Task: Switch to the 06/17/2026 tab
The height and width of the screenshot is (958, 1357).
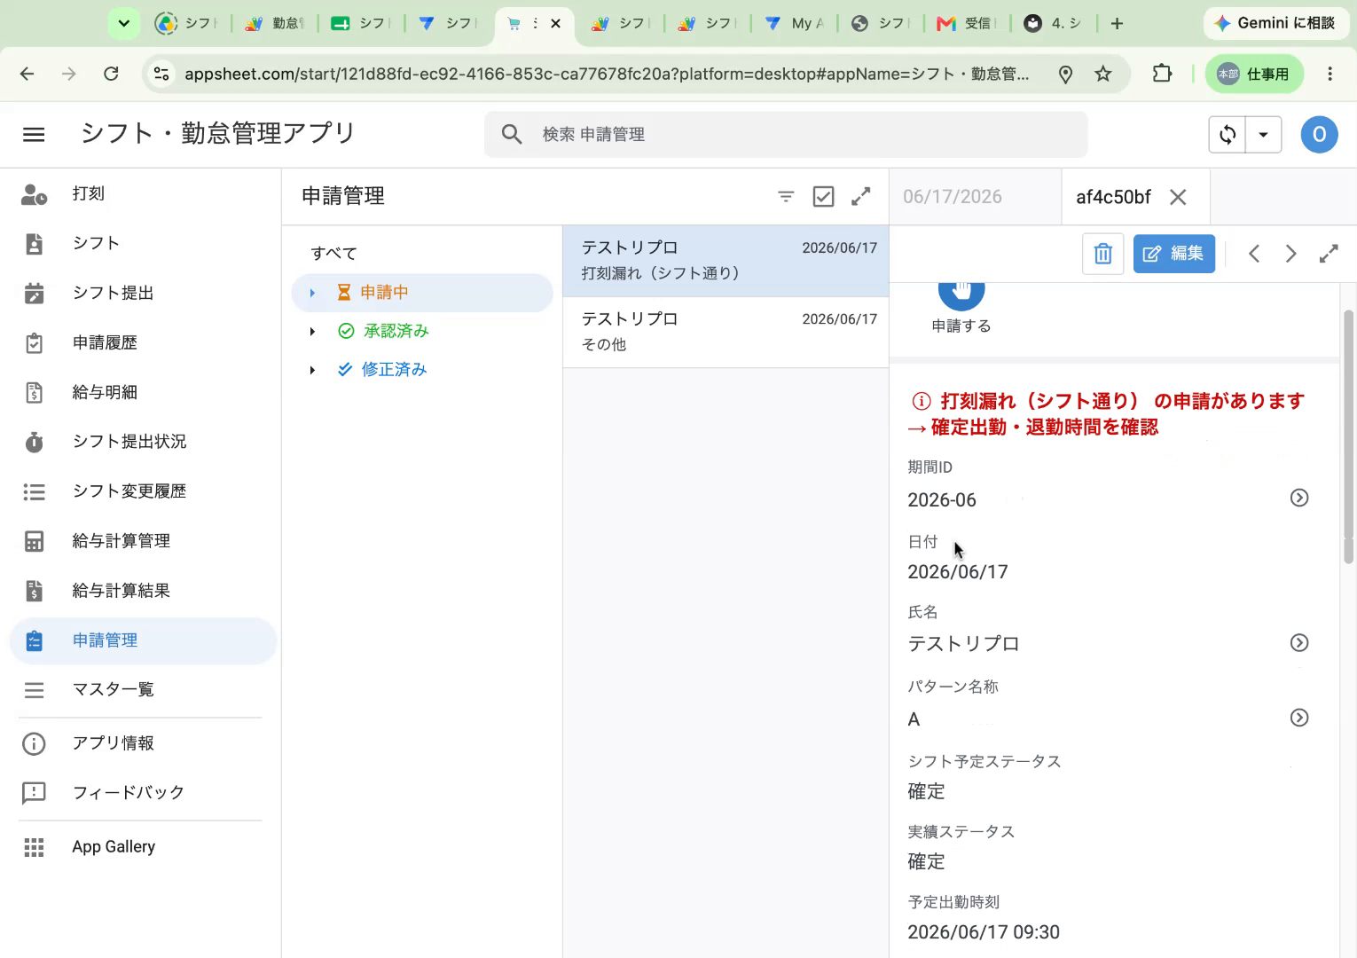Action: click(953, 197)
